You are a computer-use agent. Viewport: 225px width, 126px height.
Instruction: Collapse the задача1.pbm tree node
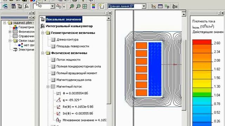point(5,23)
